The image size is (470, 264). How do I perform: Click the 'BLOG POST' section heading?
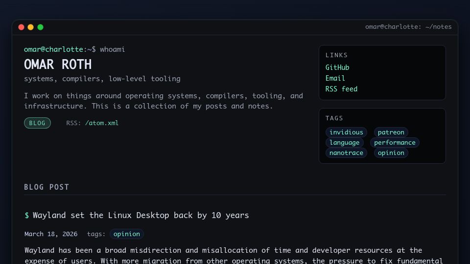(x=47, y=187)
